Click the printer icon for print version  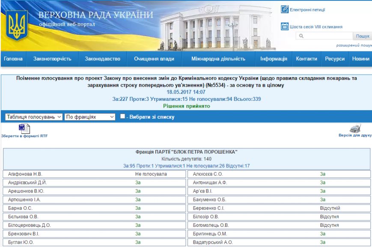point(355,128)
